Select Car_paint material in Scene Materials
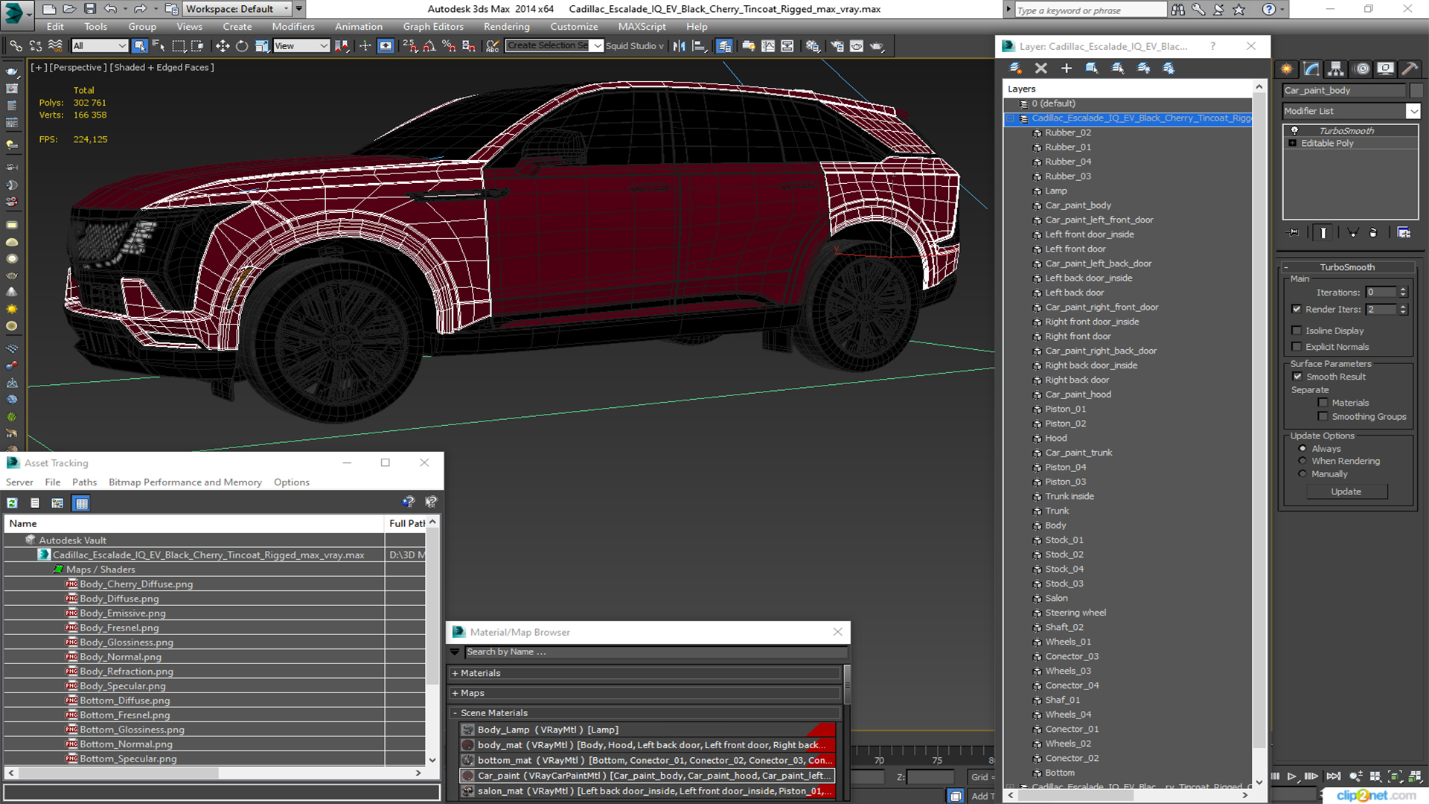This screenshot has width=1429, height=804. pyautogui.click(x=647, y=776)
